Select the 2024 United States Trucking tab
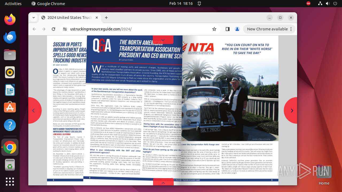The width and height of the screenshot is (342, 192). pos(70,18)
